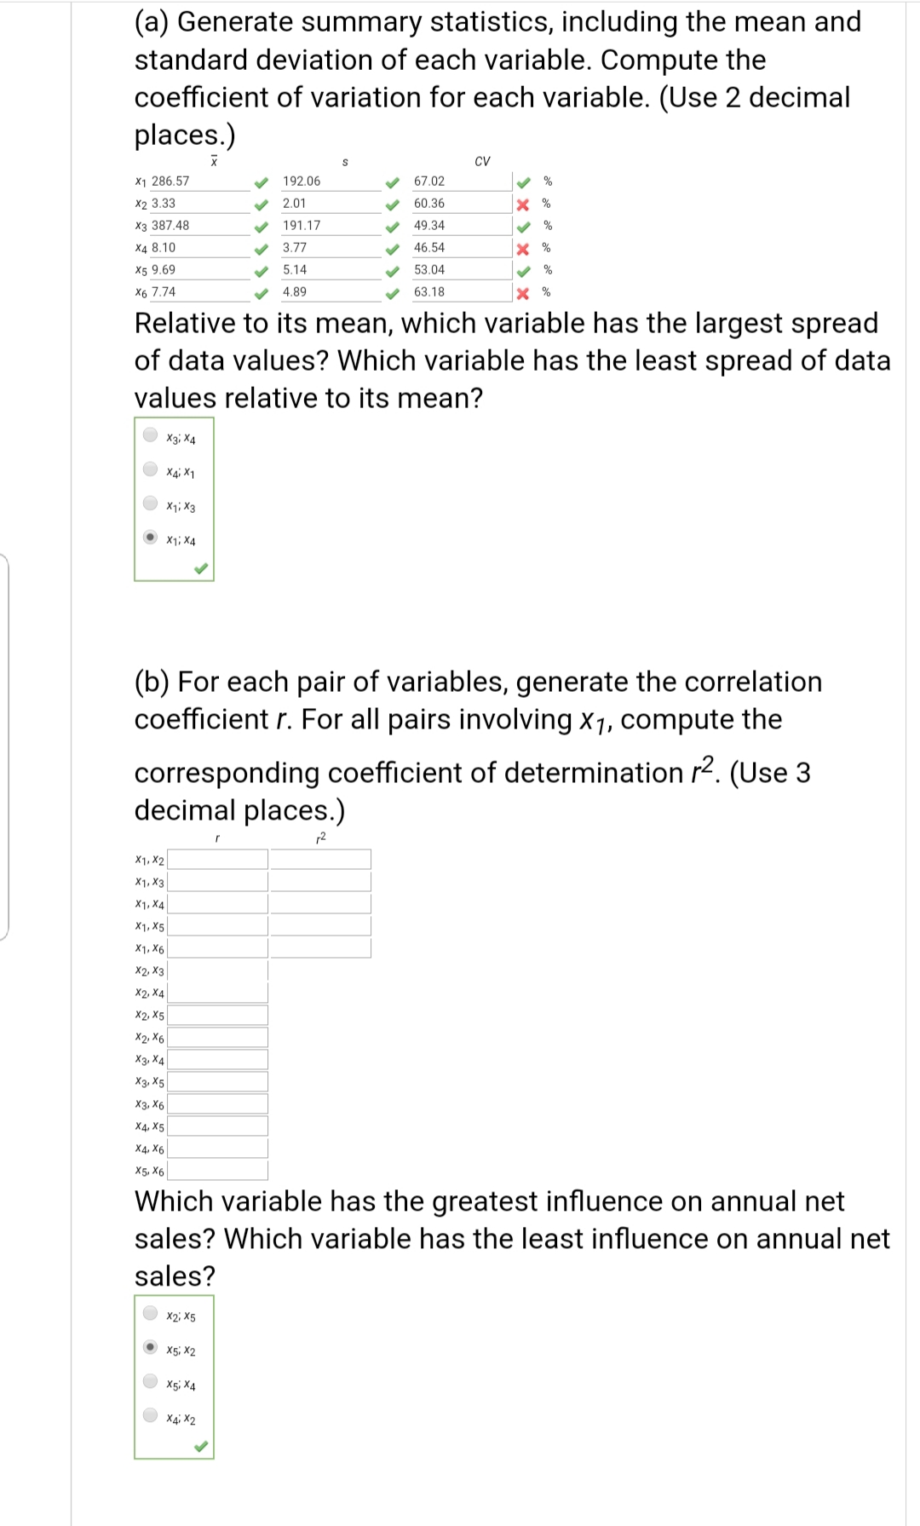920x1526 pixels.
Task: Select the x3; x4 radio option
Action: [152, 435]
